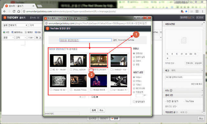Open 임시저장 dropdown in header
The height and width of the screenshot is (124, 207).
193,18
